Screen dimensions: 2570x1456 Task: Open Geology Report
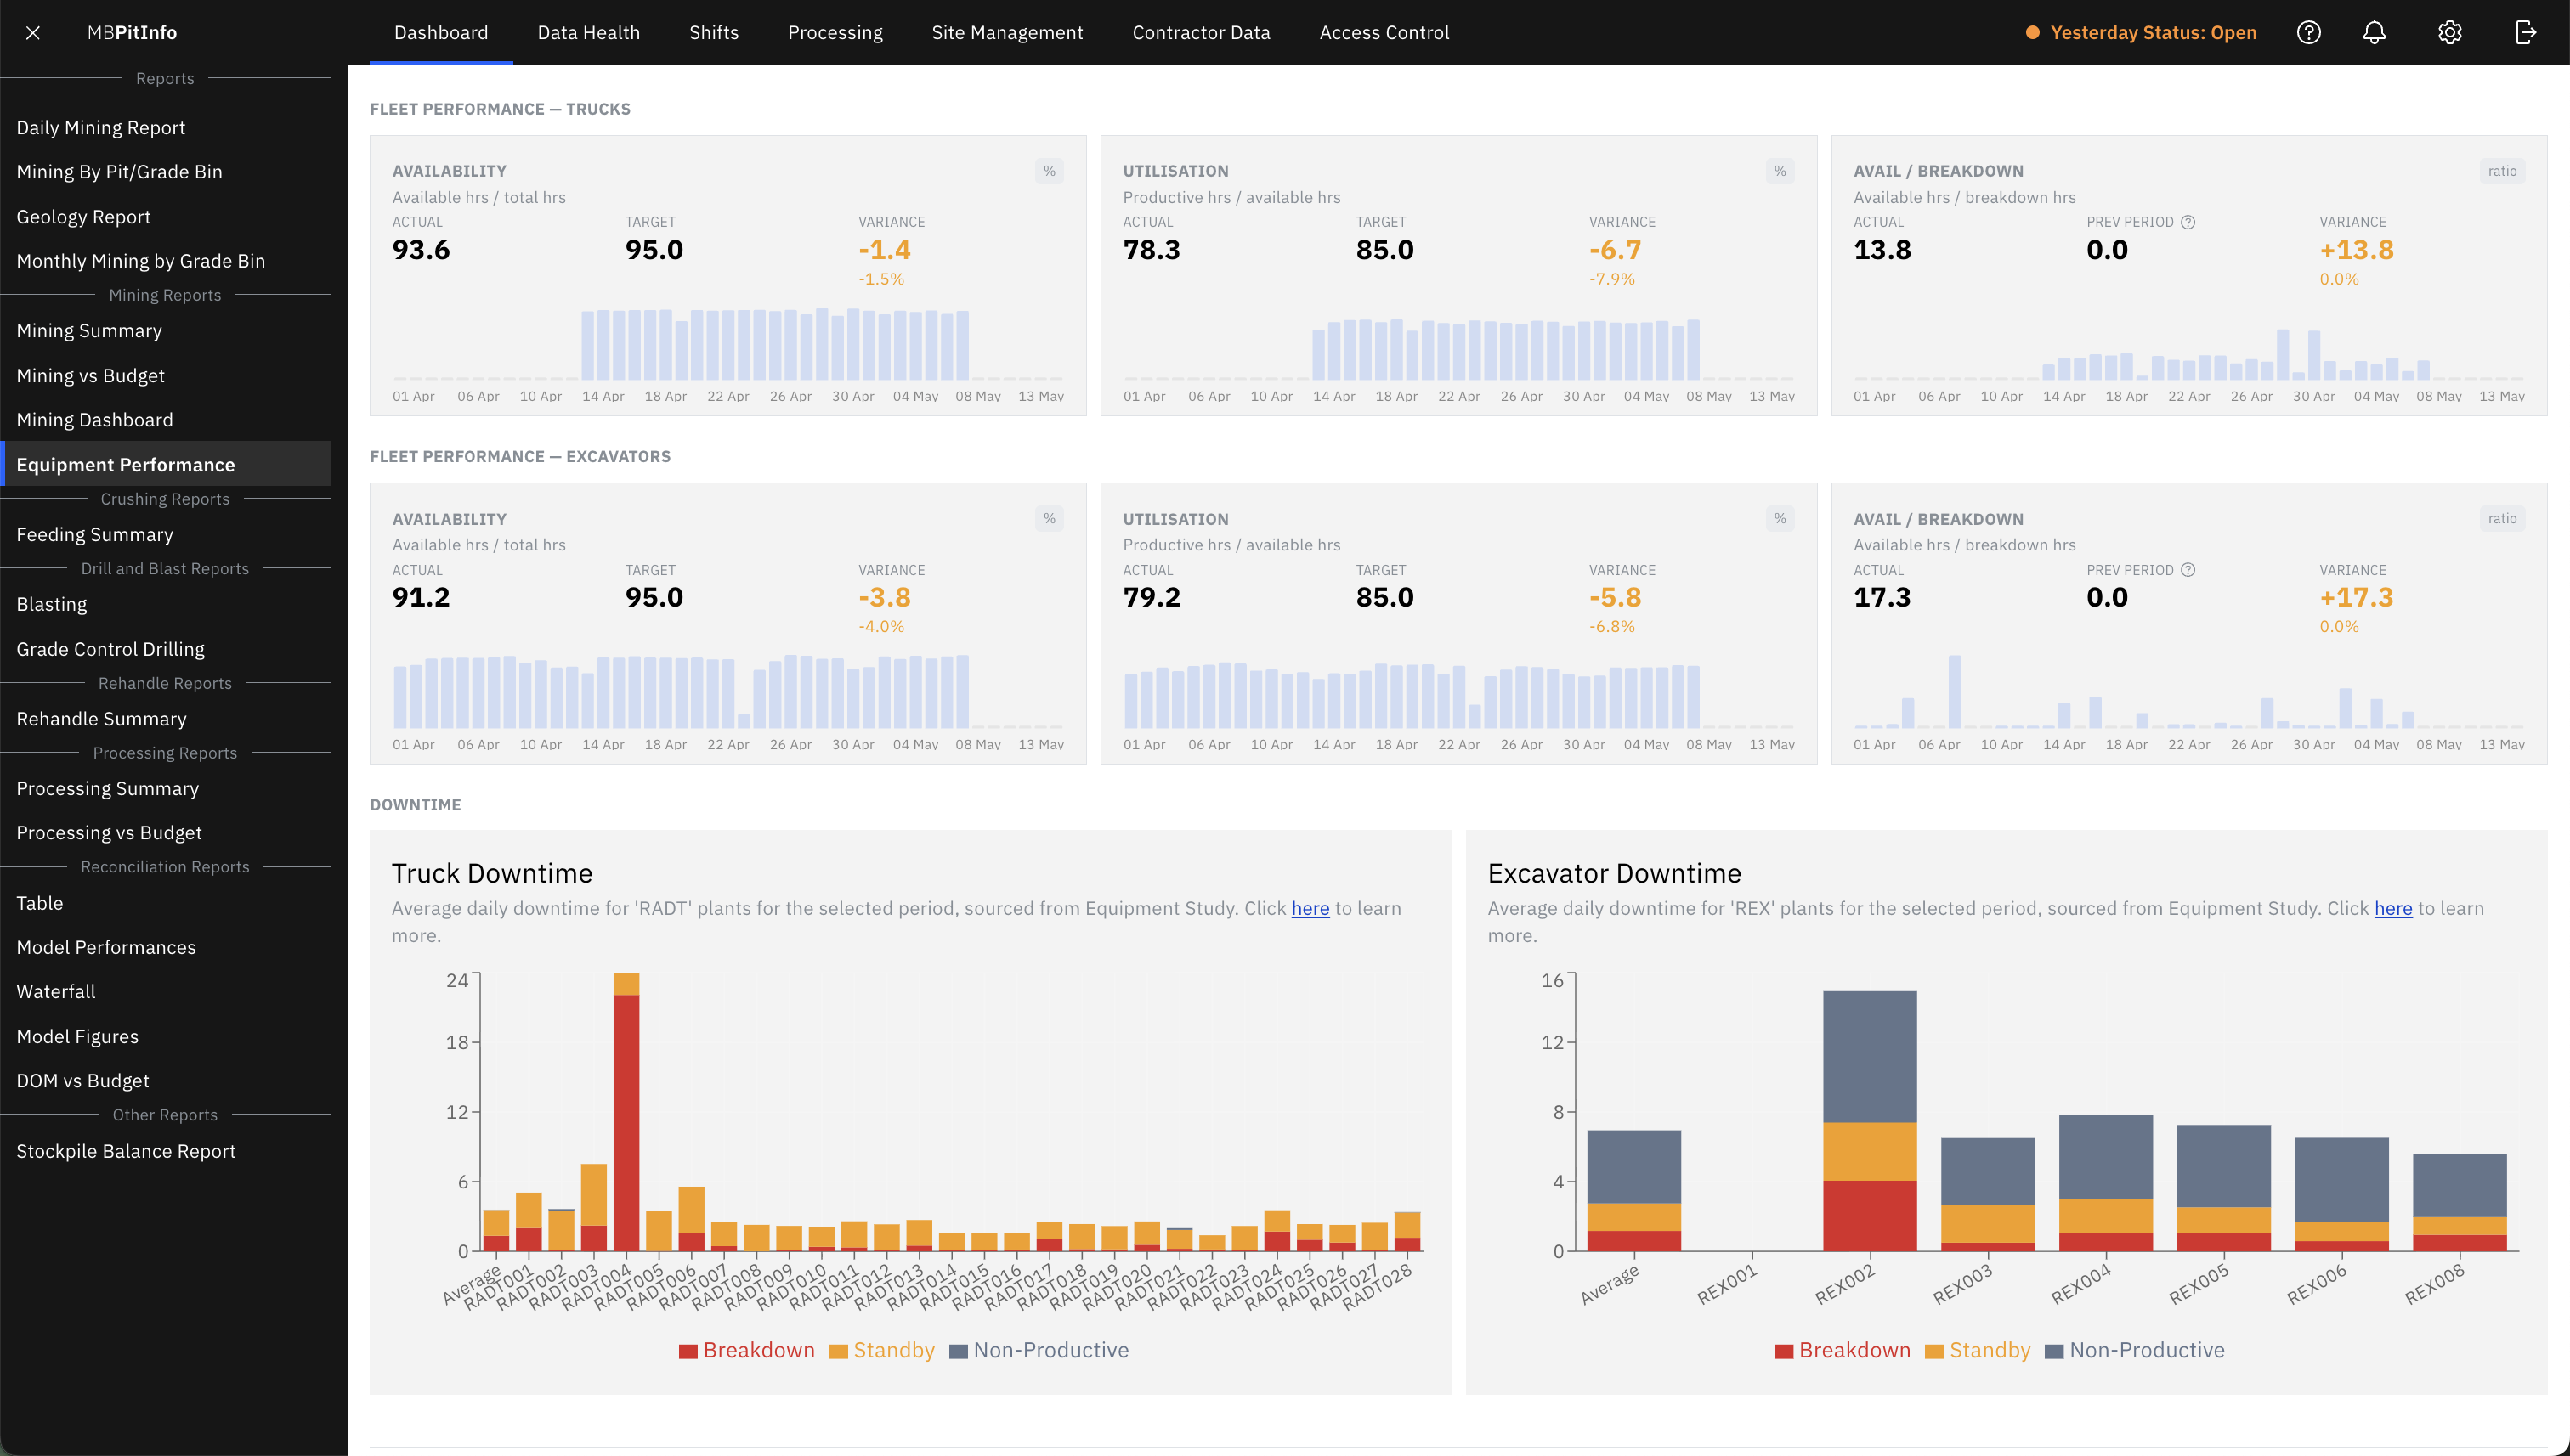[x=165, y=216]
